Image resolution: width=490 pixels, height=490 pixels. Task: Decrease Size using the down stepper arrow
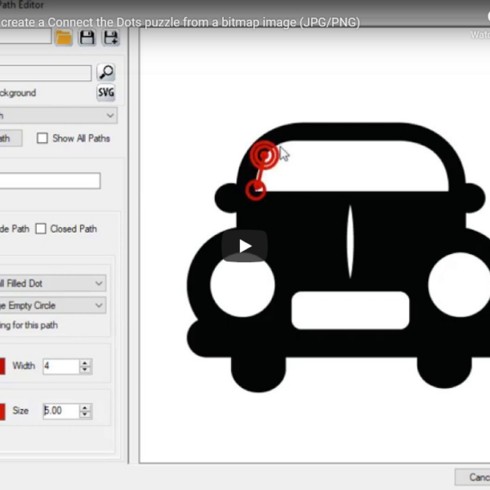click(x=85, y=415)
